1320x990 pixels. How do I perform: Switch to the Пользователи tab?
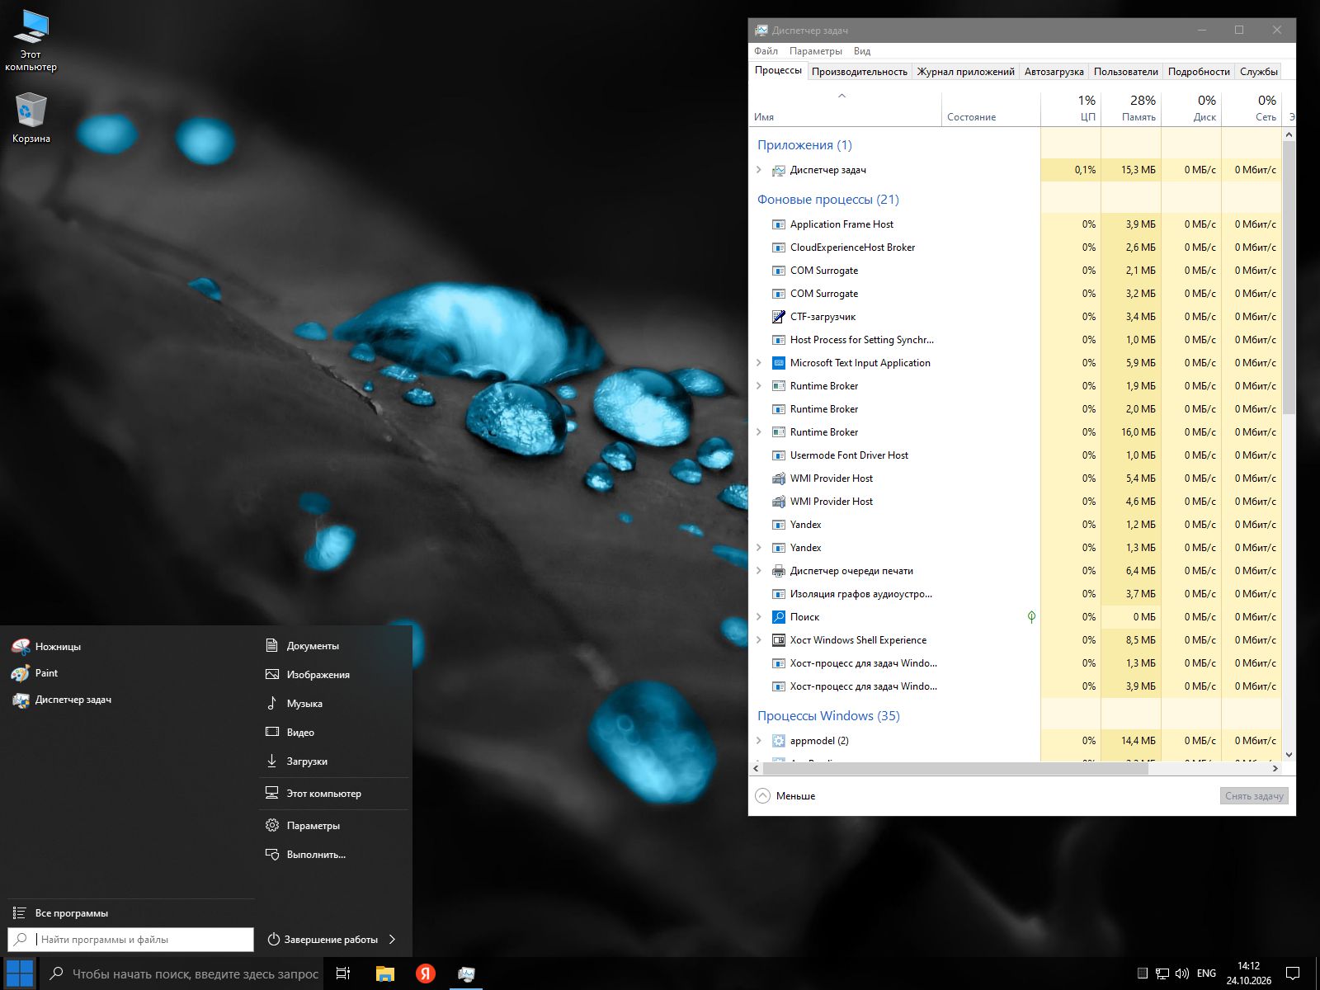(1126, 72)
